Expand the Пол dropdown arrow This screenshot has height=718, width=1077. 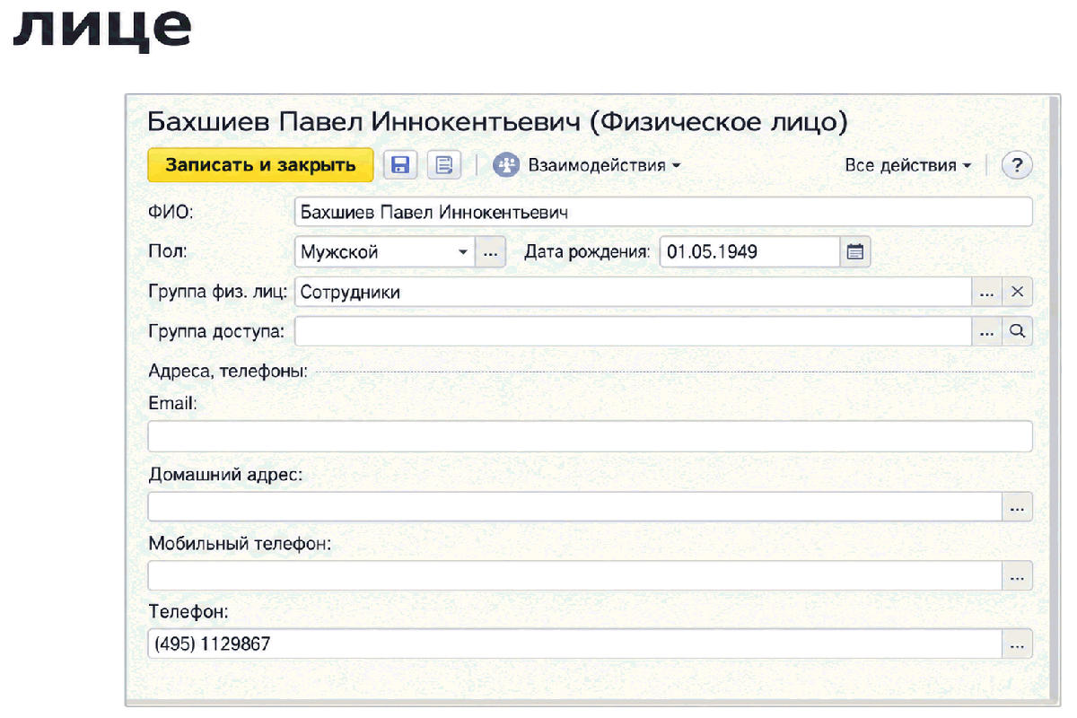click(464, 252)
